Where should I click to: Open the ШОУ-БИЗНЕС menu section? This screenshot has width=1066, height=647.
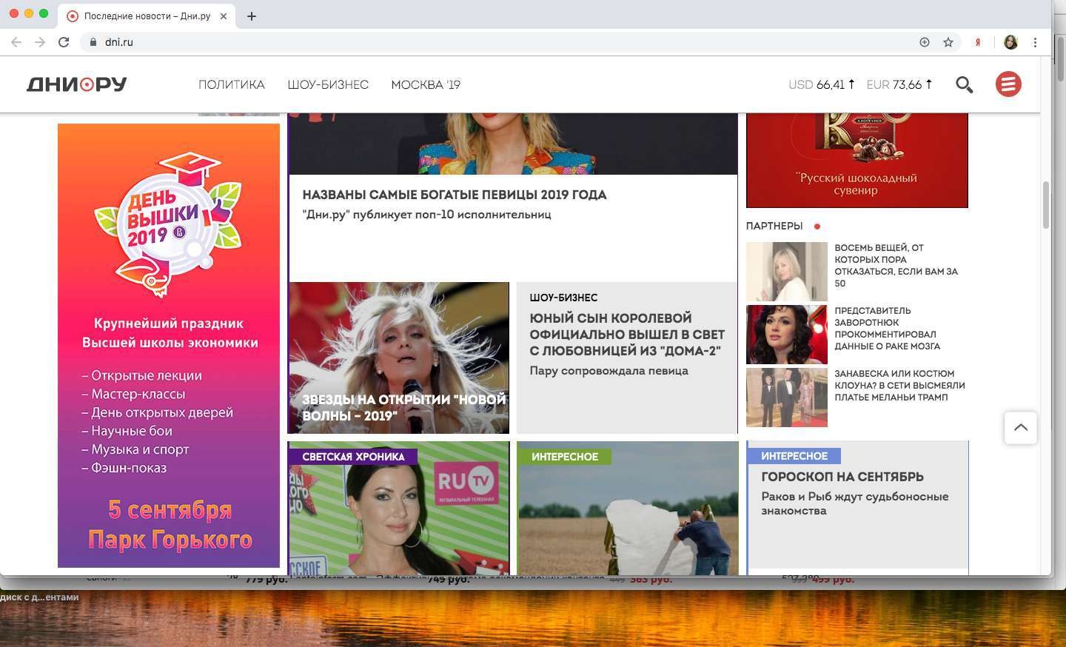(328, 84)
